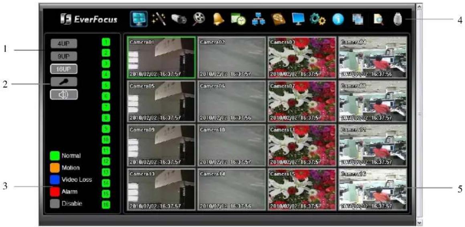Select channel 3 status indicator
The width and height of the screenshot is (465, 227).
coord(107,64)
